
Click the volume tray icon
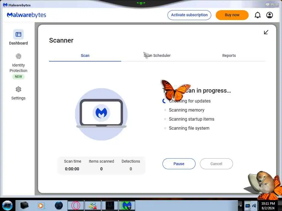[x=254, y=206]
